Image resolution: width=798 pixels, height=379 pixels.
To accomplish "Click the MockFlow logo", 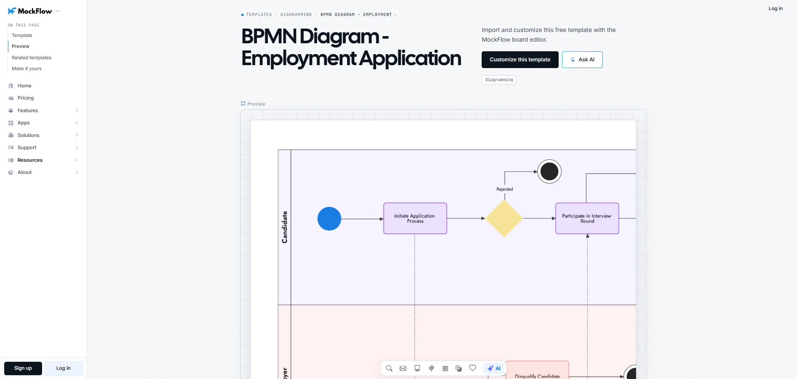I will 30,11.
